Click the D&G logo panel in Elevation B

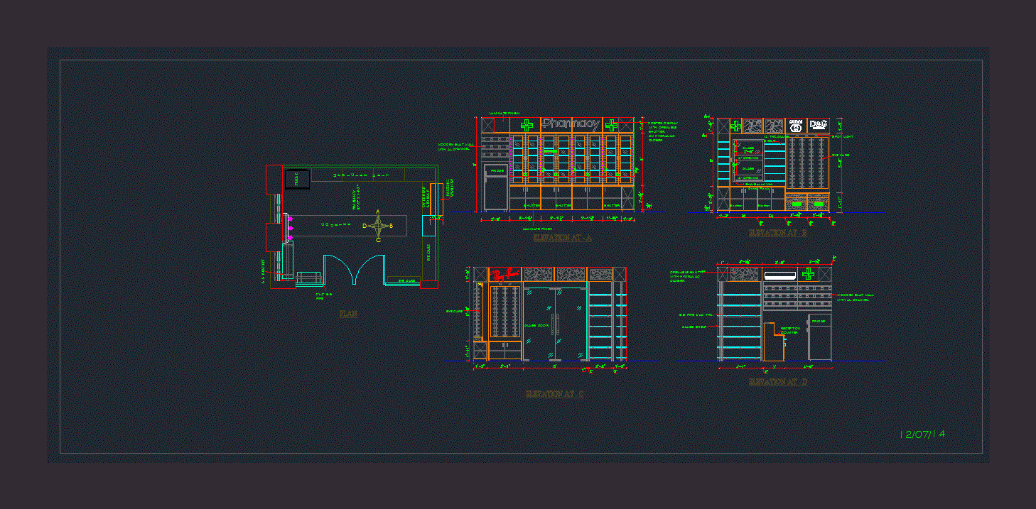coord(820,126)
